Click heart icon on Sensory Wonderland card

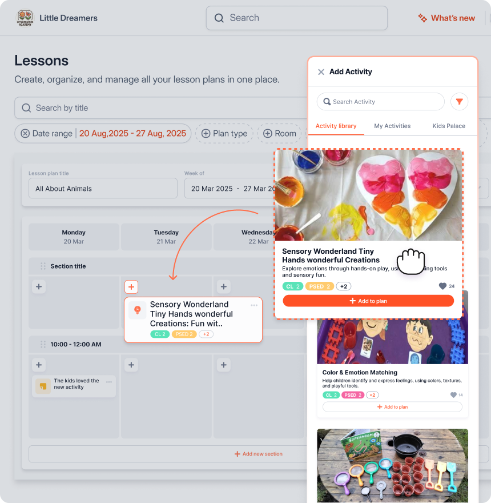tap(442, 286)
